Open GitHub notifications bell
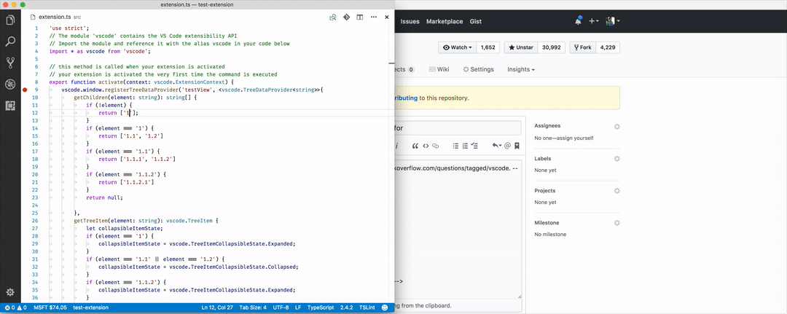The image size is (787, 314). pyautogui.click(x=579, y=21)
